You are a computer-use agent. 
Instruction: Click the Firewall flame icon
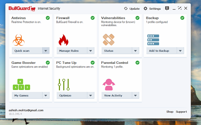coord(63,40)
